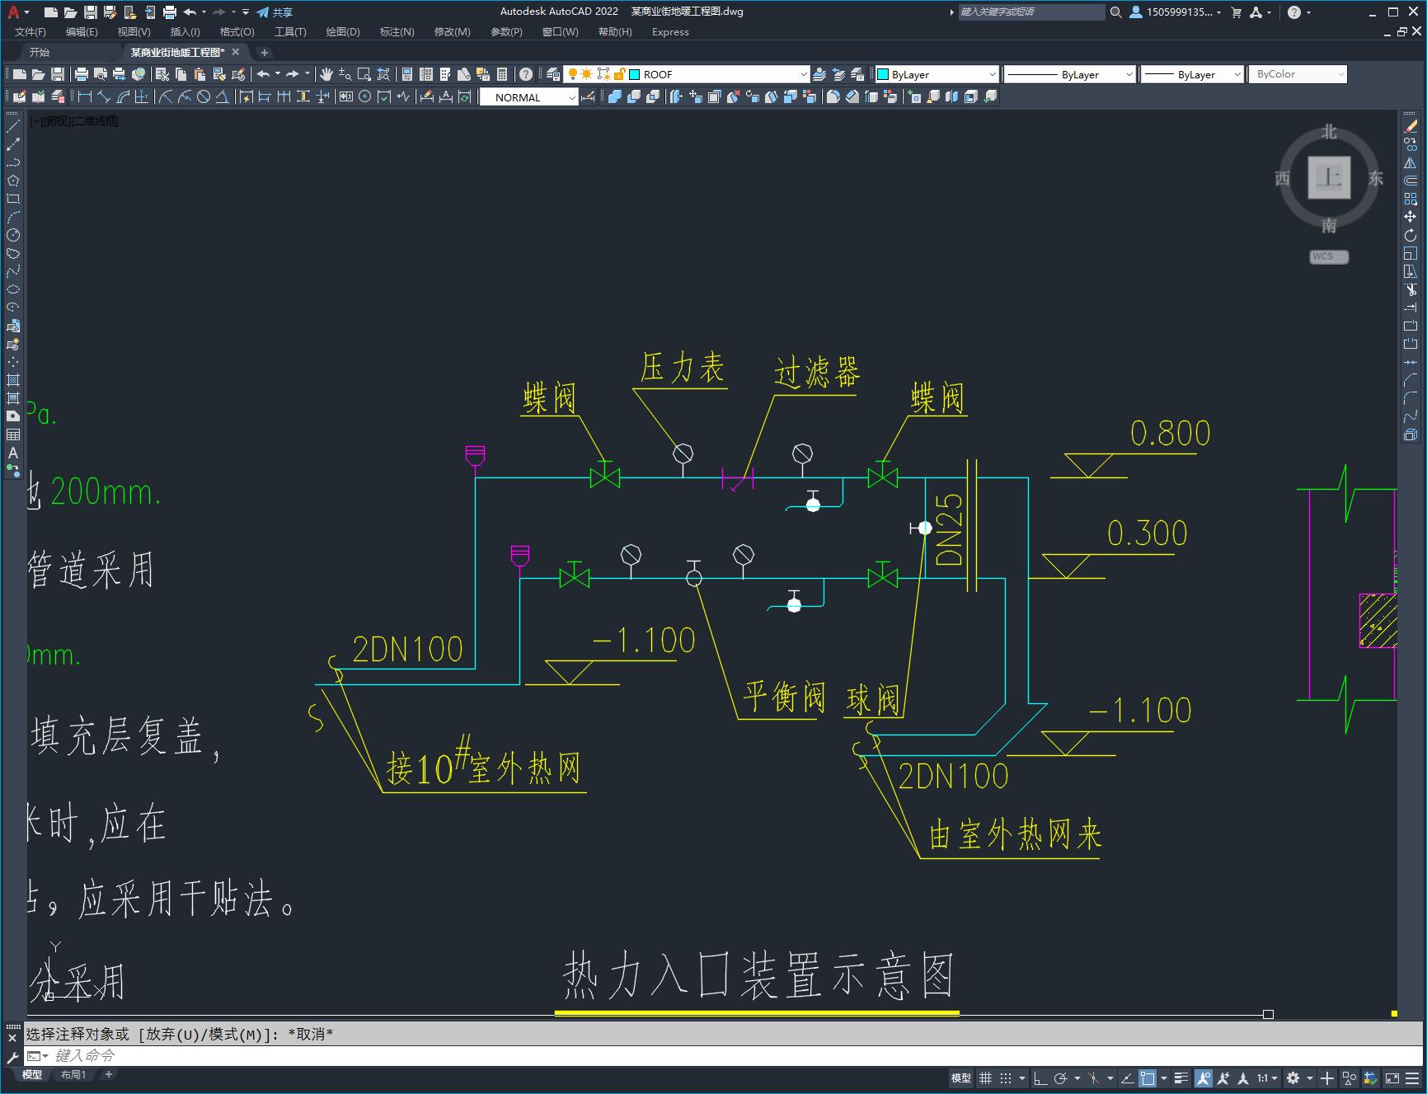Screen dimensions: 1427x1094
Task: Expand the AutoCAD application menu arrow
Action: (27, 12)
